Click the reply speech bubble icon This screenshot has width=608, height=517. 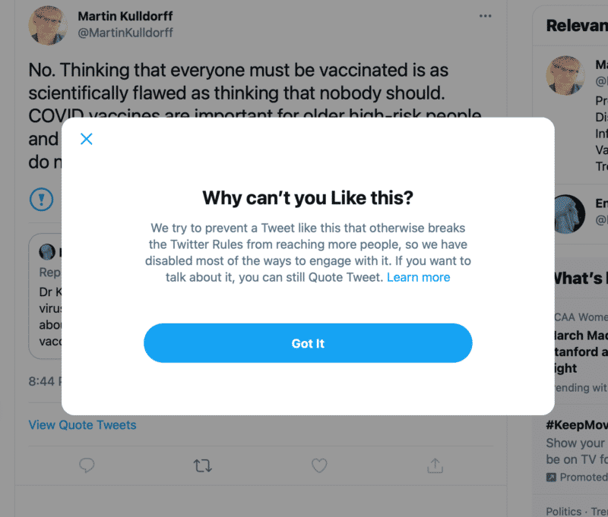point(87,465)
